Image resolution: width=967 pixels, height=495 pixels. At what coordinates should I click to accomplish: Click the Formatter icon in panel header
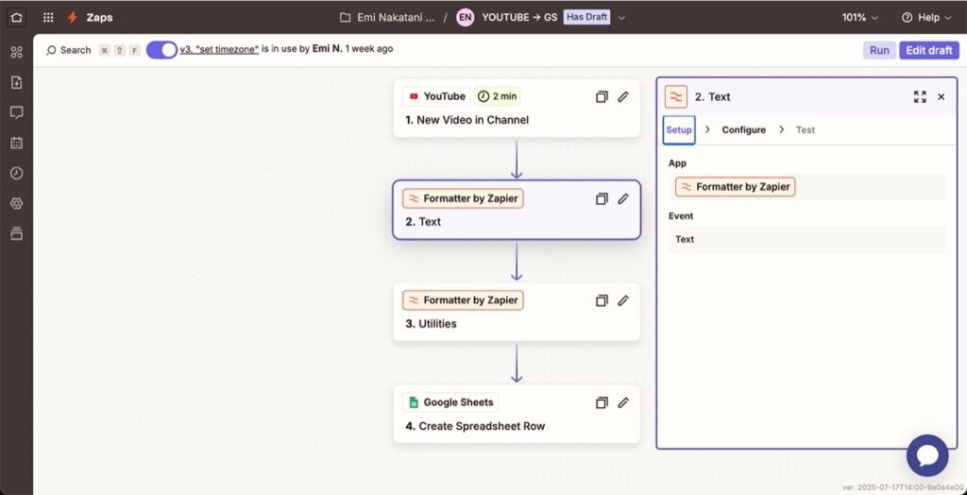pyautogui.click(x=676, y=97)
